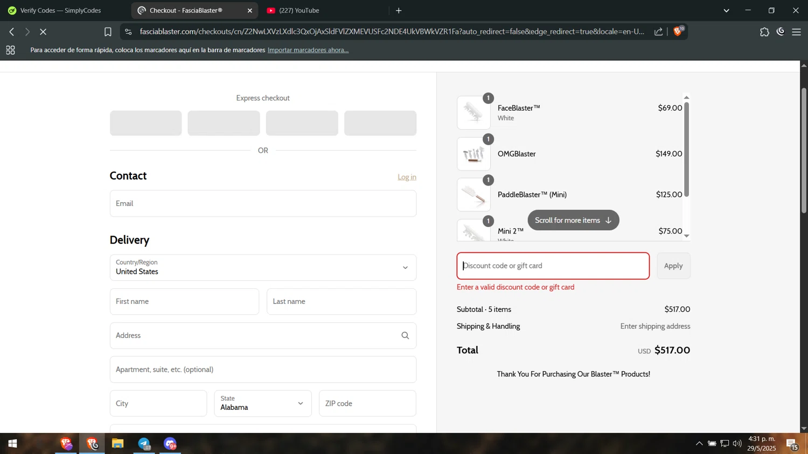This screenshot has height=454, width=808.
Task: Focus the Email input field
Action: pyautogui.click(x=263, y=203)
